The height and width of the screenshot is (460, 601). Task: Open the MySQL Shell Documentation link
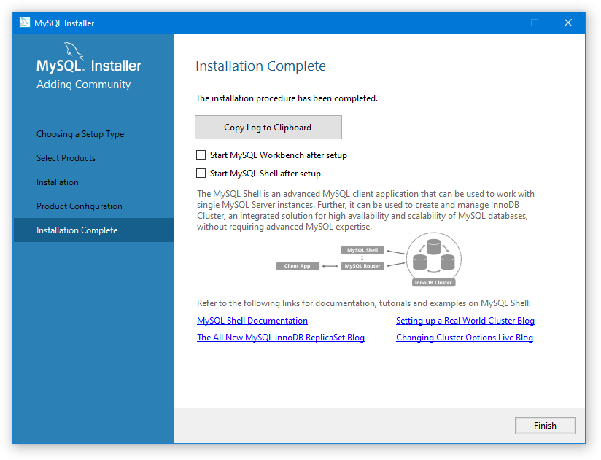click(252, 321)
